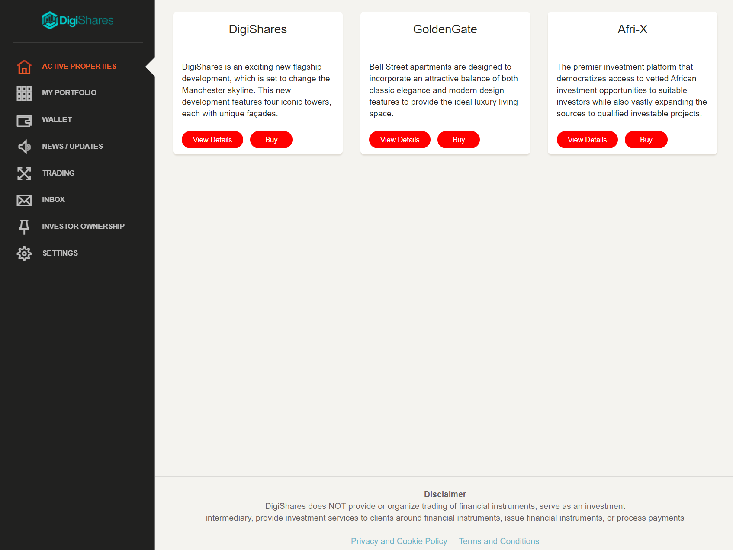Click the Settings gear icon
Image resolution: width=733 pixels, height=550 pixels.
pos(24,253)
